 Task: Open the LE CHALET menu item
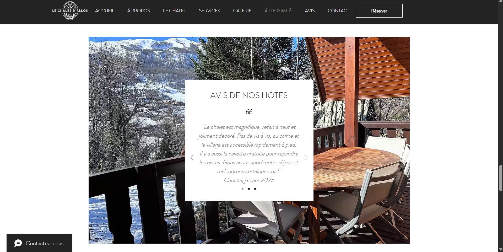click(174, 11)
